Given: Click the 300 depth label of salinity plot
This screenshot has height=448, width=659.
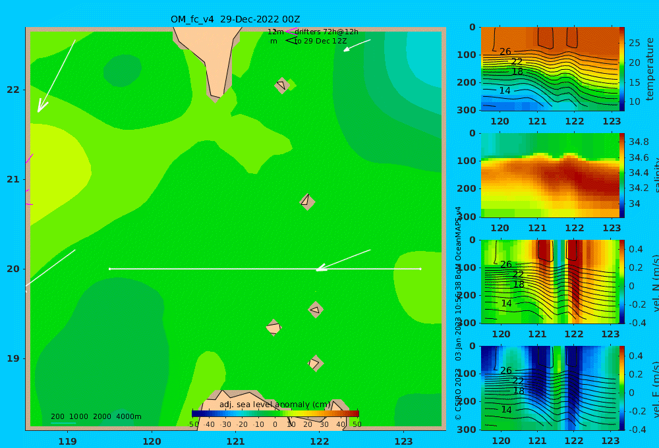Looking at the screenshot, I should [467, 217].
